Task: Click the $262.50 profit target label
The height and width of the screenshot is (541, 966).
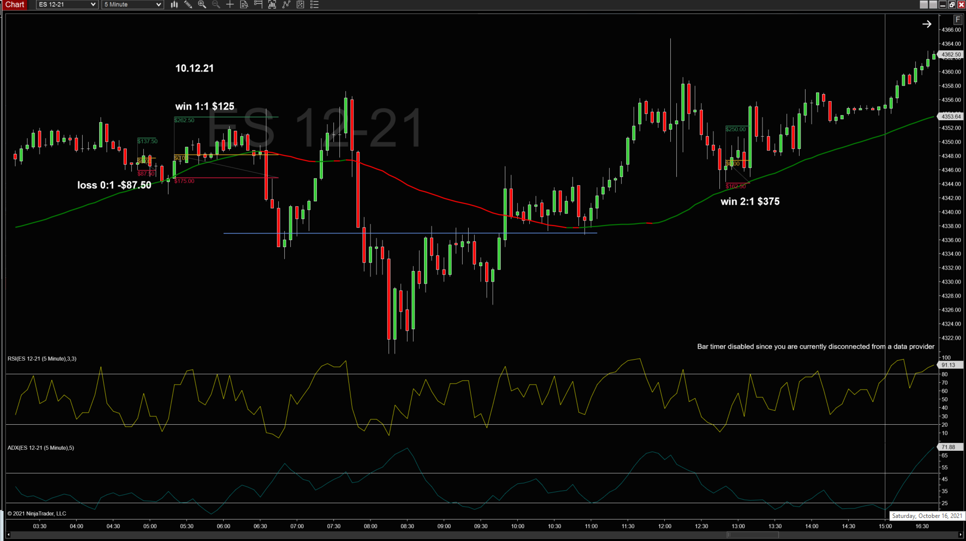Action: pyautogui.click(x=184, y=120)
